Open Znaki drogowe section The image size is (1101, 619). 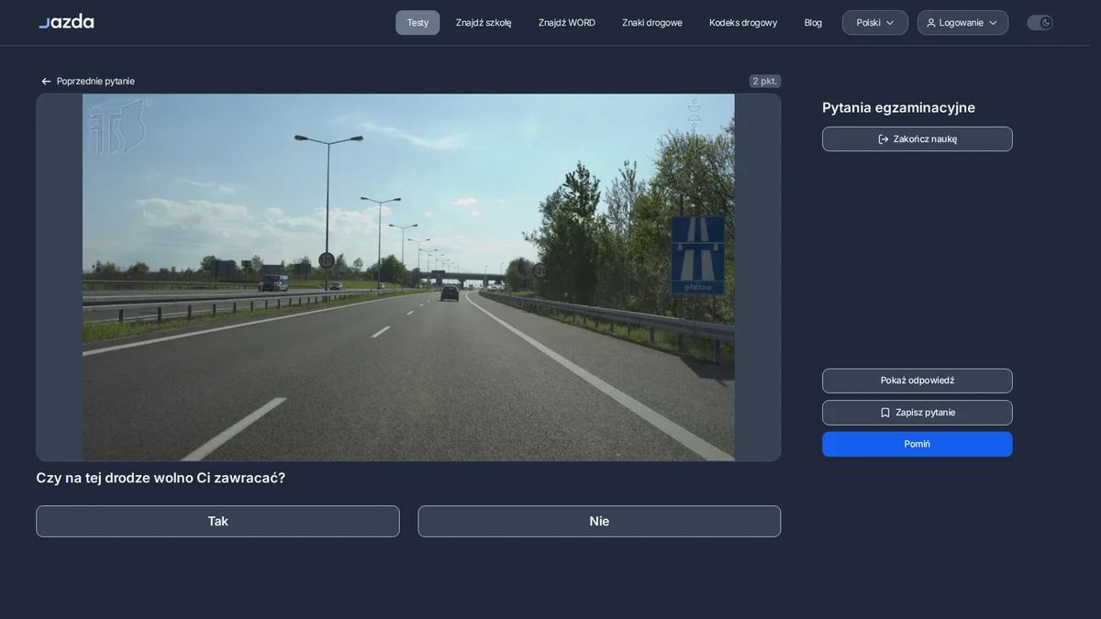click(x=652, y=23)
